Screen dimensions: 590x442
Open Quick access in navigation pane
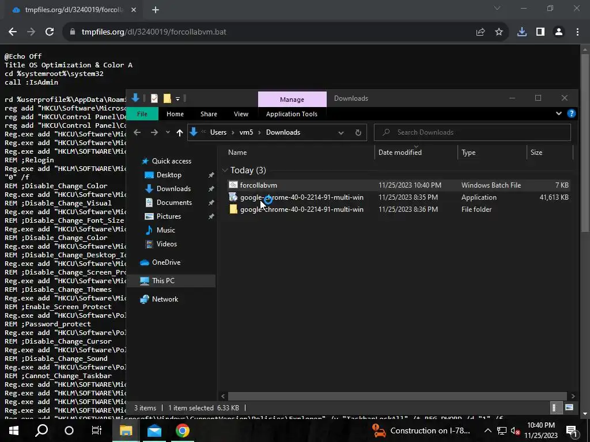tap(172, 161)
